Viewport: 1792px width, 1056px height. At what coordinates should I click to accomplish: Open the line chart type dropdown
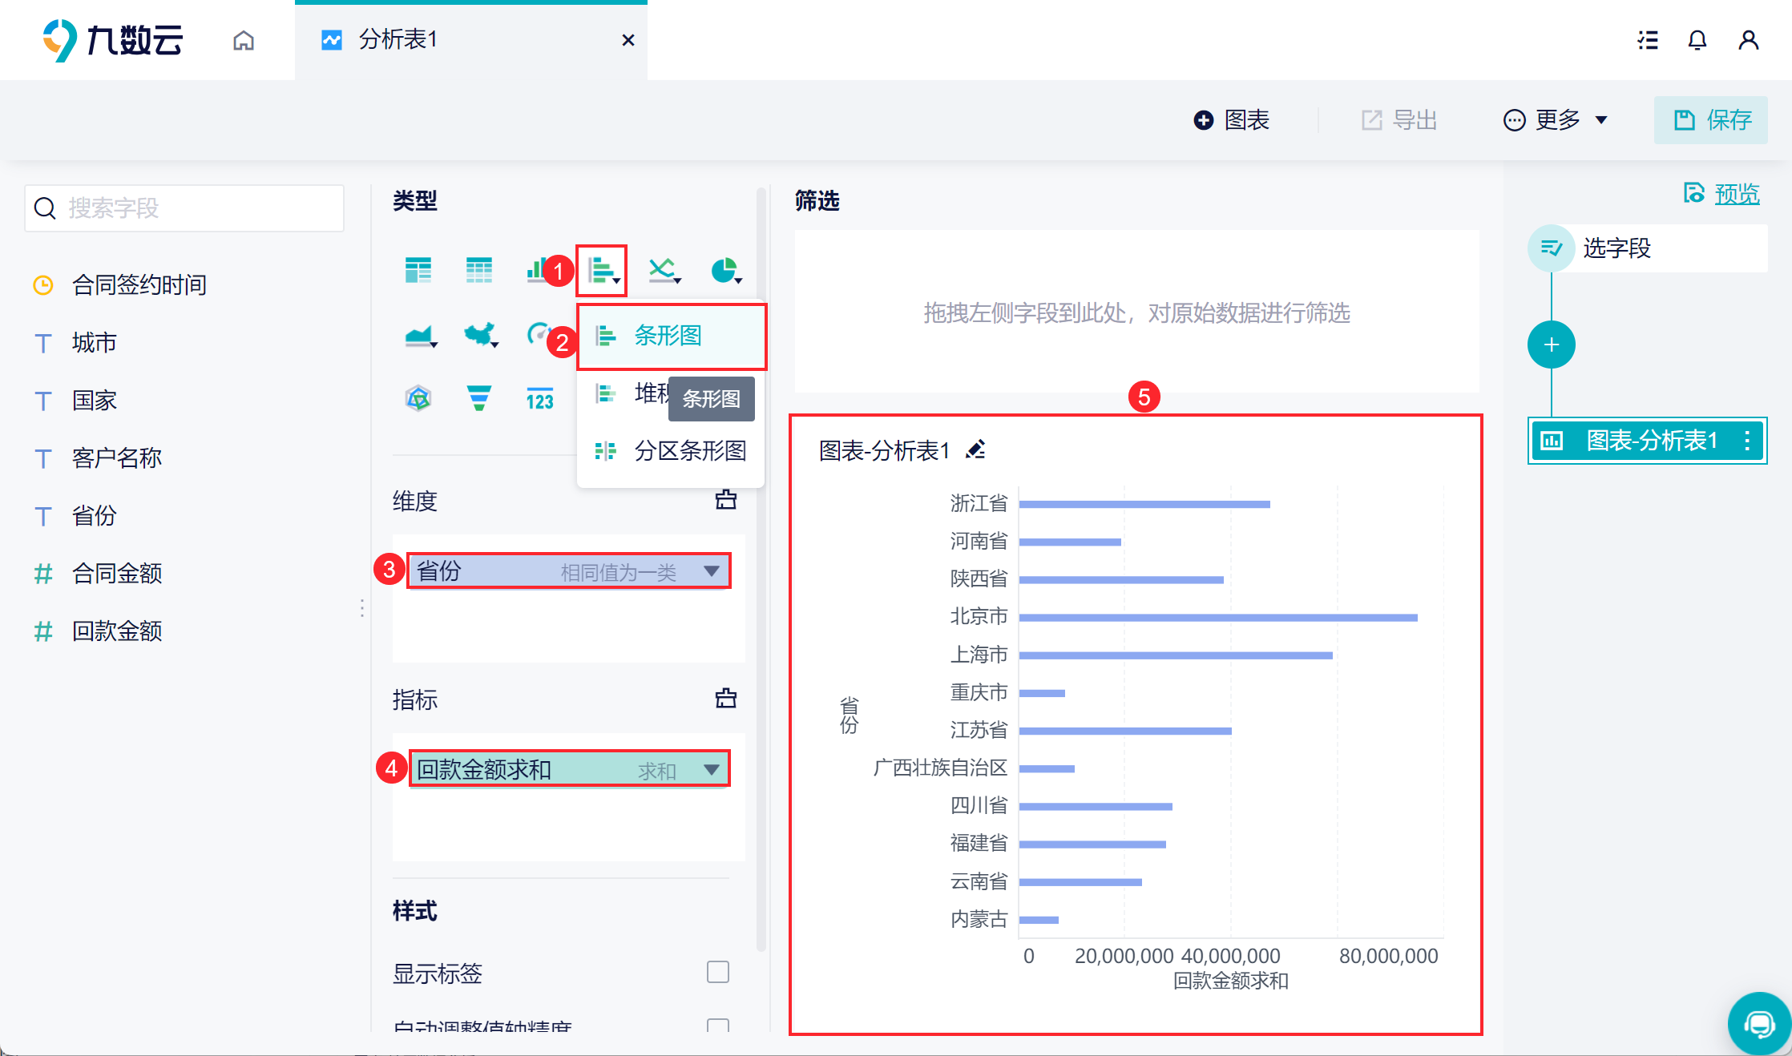click(664, 271)
